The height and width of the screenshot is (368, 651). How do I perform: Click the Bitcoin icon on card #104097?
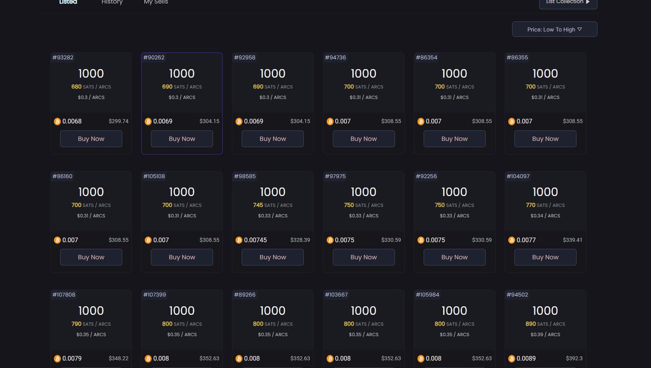(x=512, y=240)
